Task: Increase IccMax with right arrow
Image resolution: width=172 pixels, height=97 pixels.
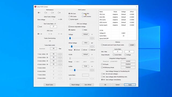Action: (93, 70)
